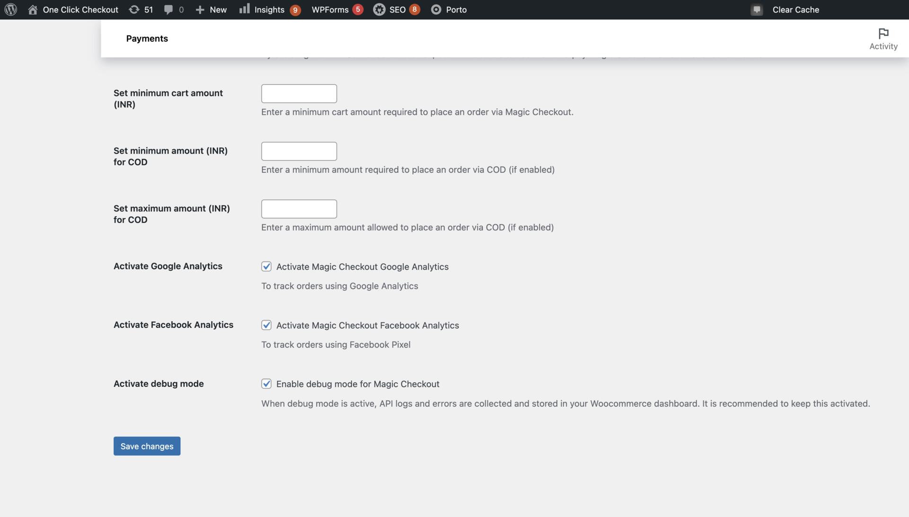Disable Activate Magic Checkout Facebook Analytics

point(267,325)
